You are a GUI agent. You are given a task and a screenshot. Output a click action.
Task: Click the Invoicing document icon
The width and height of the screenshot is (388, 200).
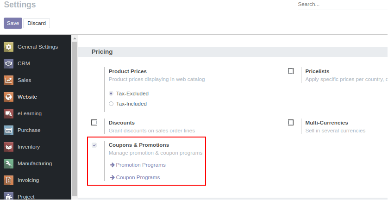pyautogui.click(x=8, y=180)
